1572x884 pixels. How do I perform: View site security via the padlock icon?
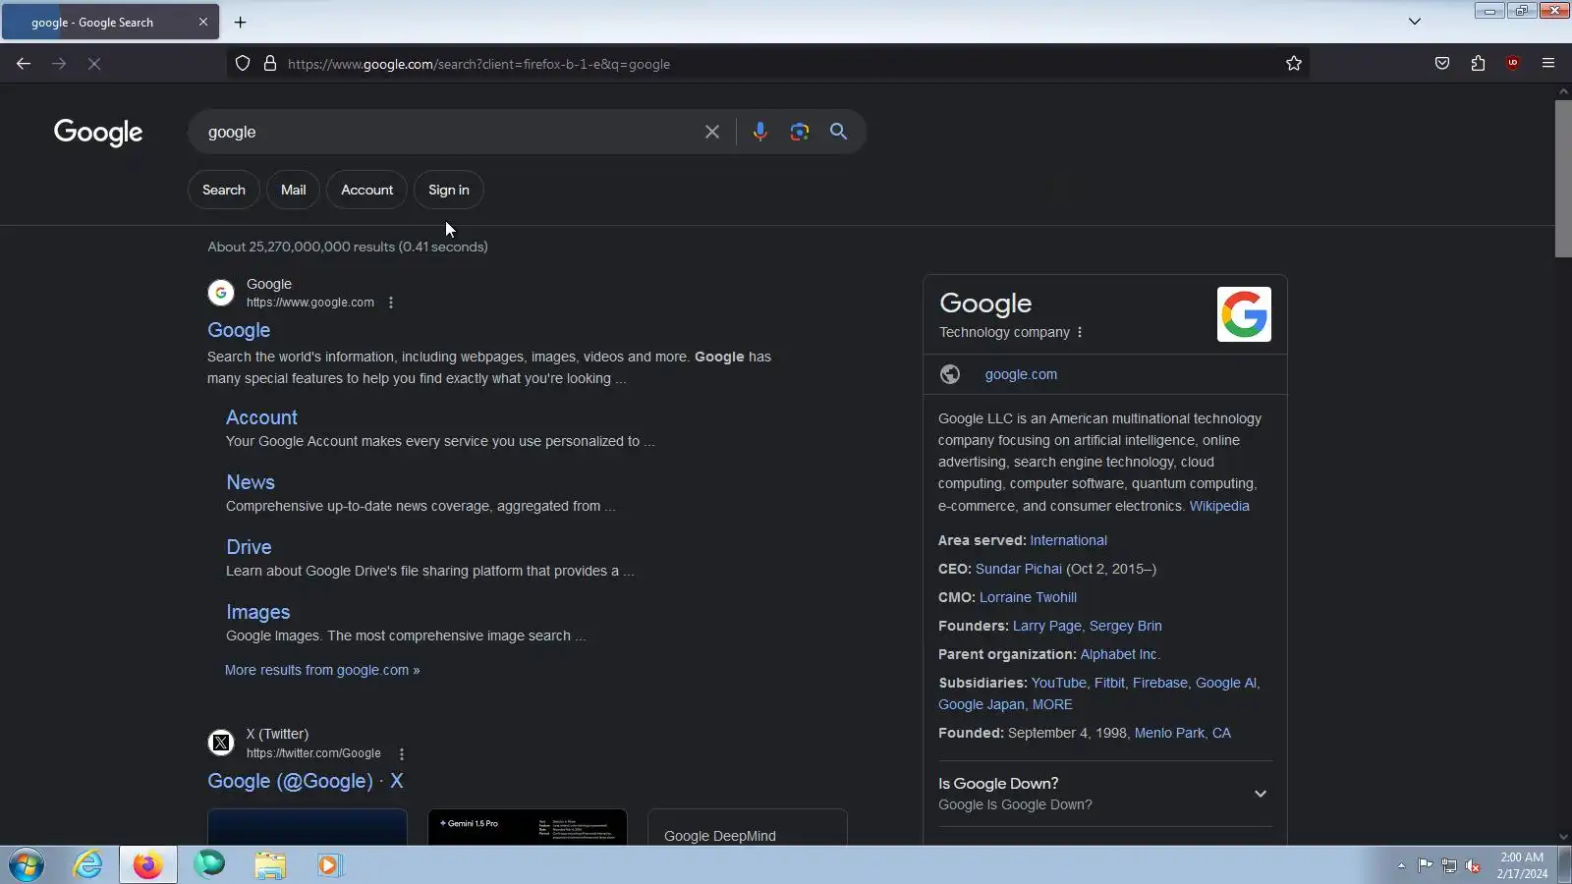[270, 64]
